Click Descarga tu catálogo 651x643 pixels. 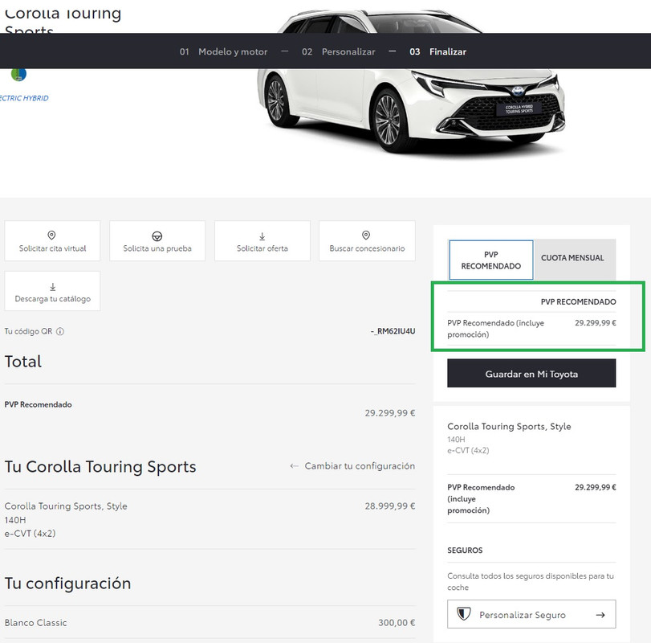pos(52,291)
